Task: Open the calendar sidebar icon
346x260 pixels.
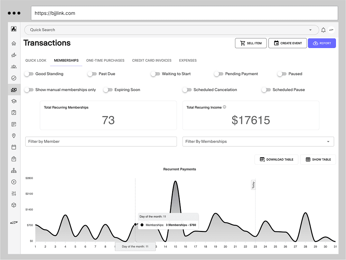Action: (14, 147)
